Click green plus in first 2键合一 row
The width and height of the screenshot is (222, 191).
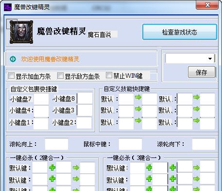point(52,168)
